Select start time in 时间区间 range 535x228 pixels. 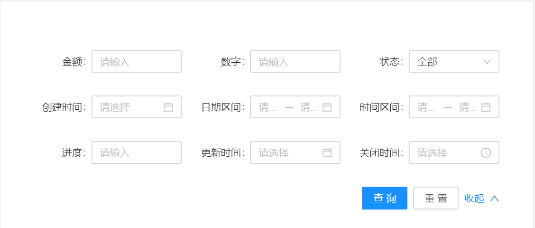pyautogui.click(x=426, y=107)
